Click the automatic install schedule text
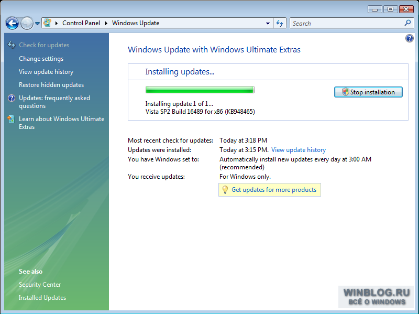This screenshot has height=314, width=419. [x=295, y=163]
